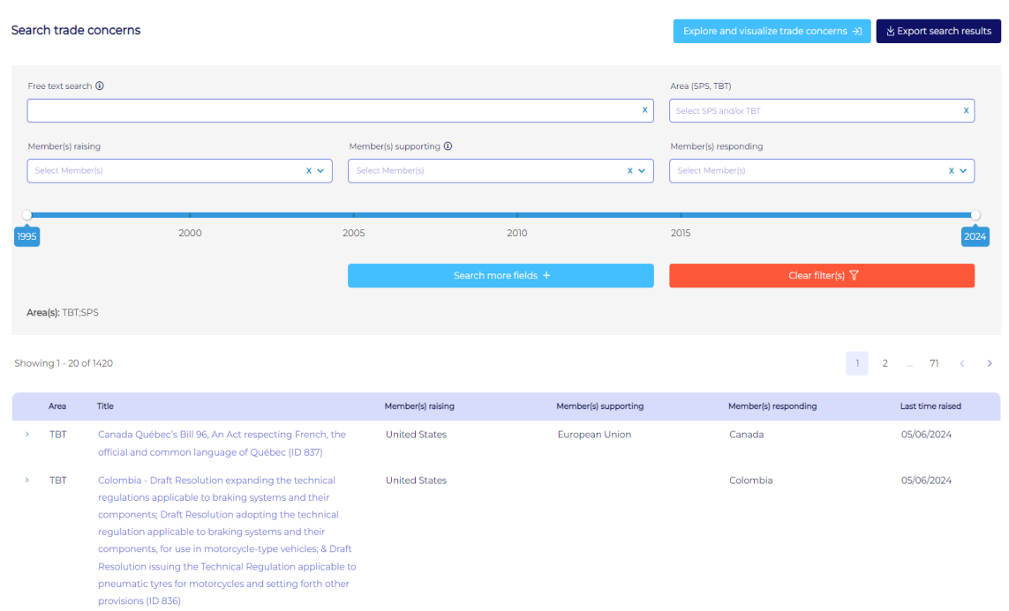Click the Showing 1 - 20 of 1420 text
Screen dimensions: 1009x611
click(x=64, y=363)
